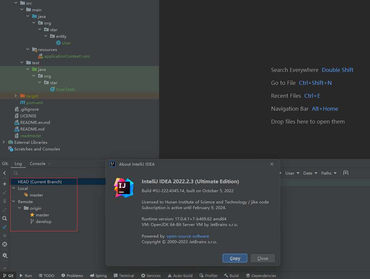This screenshot has height=279, width=370.
Task: Click the Scratches and Consoles icon
Action: pyautogui.click(x=11, y=149)
